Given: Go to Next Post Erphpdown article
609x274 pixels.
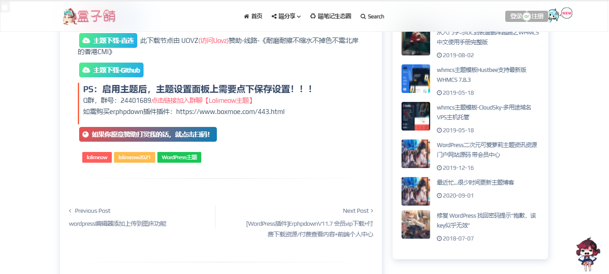Looking at the screenshot, I should [309, 228].
